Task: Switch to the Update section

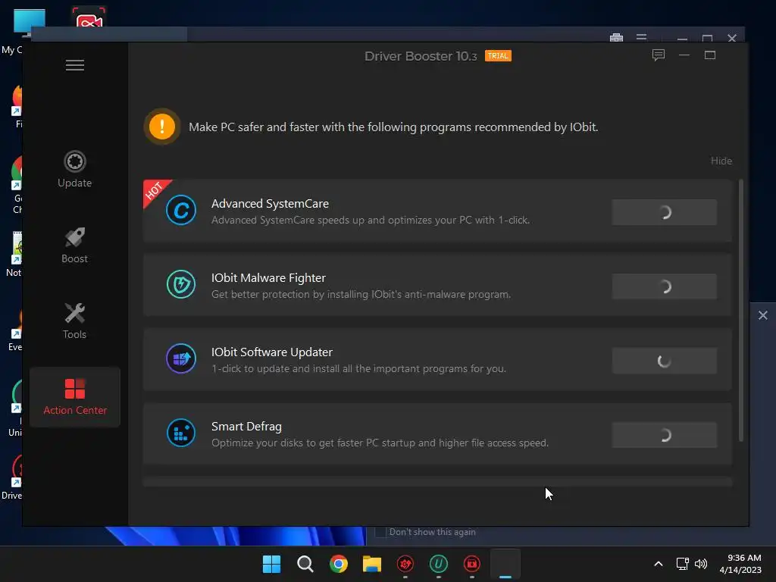Action: coord(75,169)
